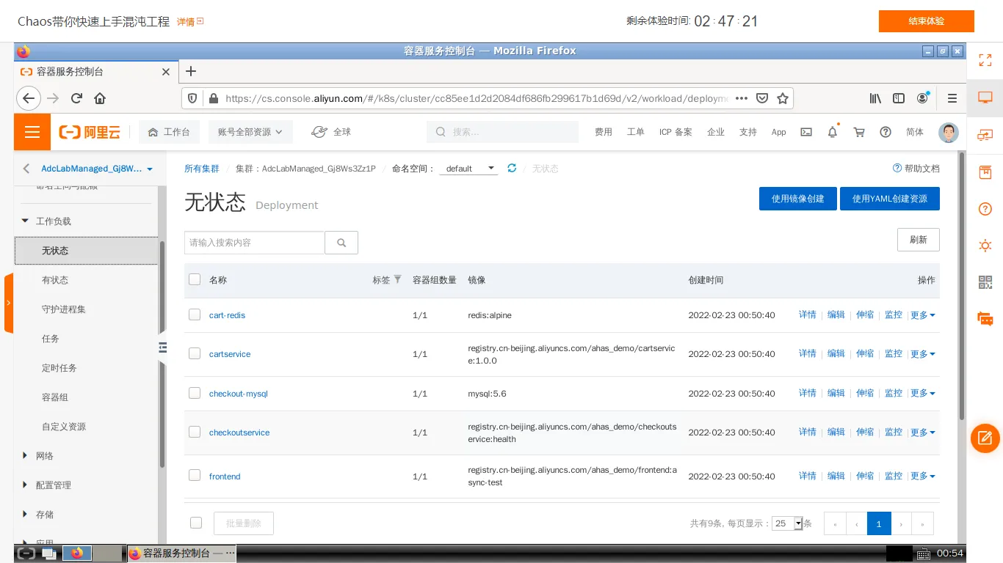Click 伸缩 for checkout-mysql

[865, 393]
